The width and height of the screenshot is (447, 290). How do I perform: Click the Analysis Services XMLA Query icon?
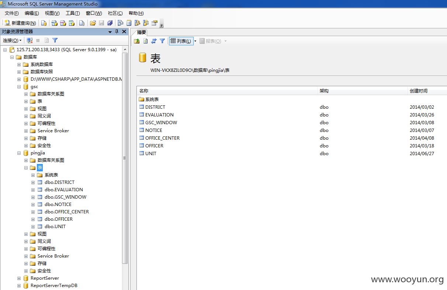tap(72, 23)
